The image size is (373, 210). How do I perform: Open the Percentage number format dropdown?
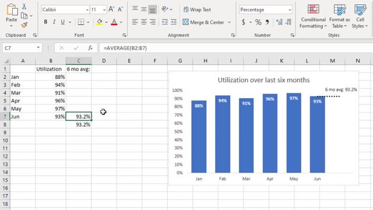[290, 10]
